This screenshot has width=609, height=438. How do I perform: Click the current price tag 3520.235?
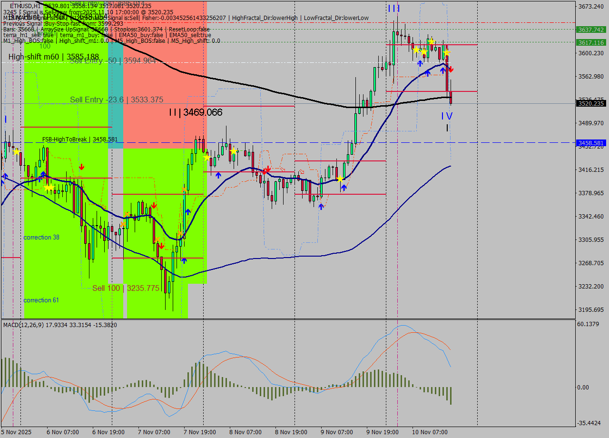(590, 103)
